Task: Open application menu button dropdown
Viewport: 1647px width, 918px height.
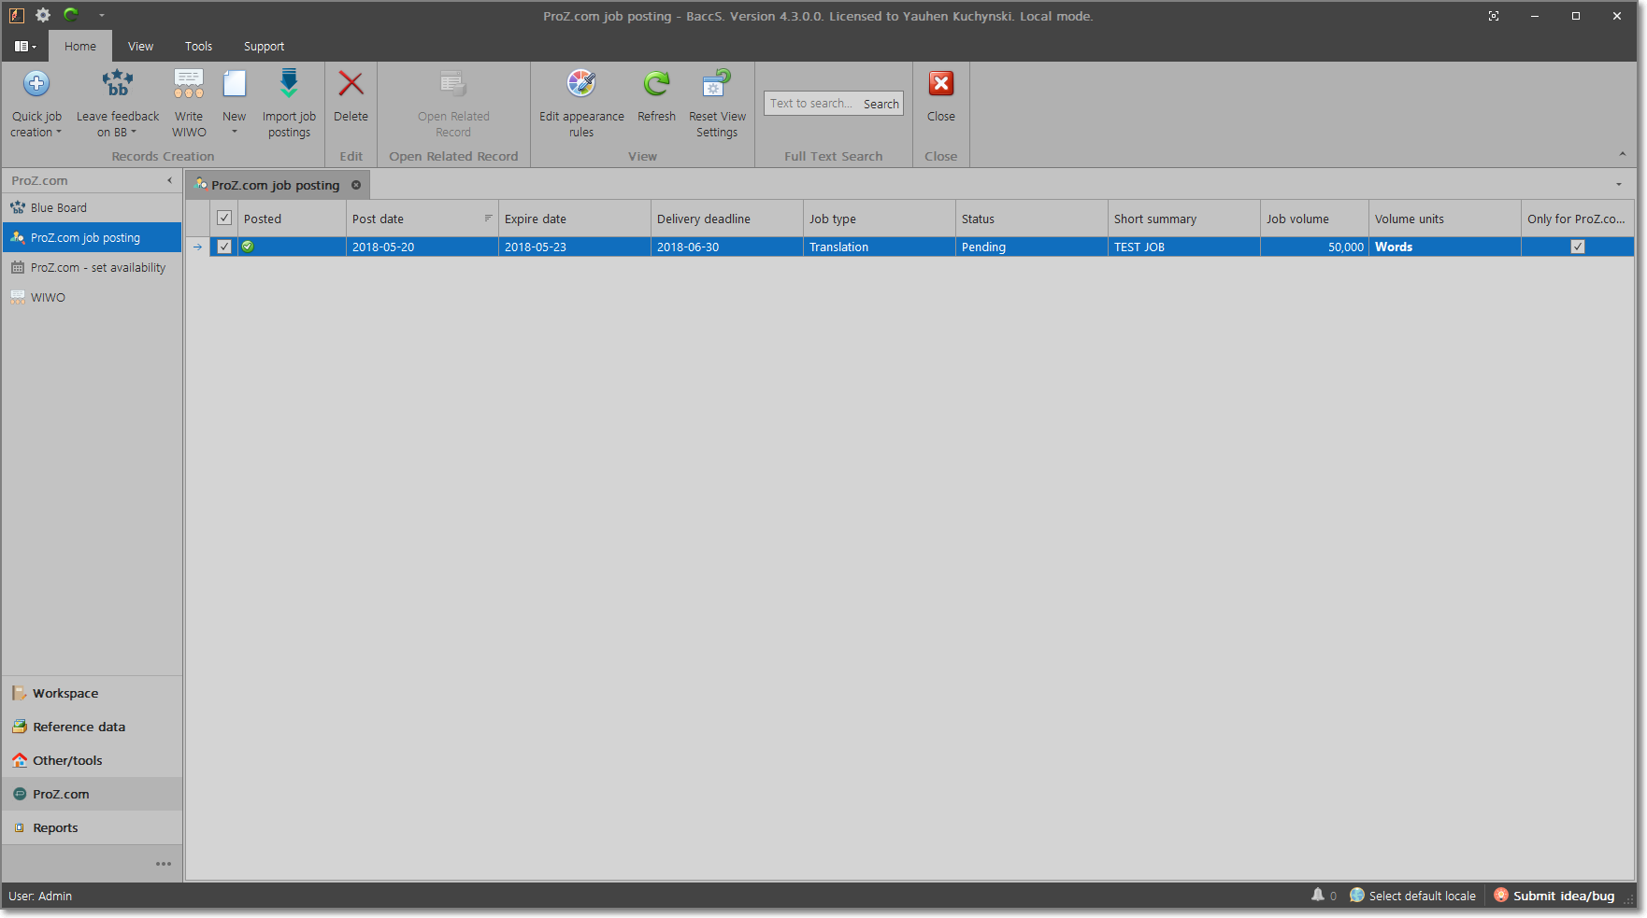Action: tap(25, 46)
